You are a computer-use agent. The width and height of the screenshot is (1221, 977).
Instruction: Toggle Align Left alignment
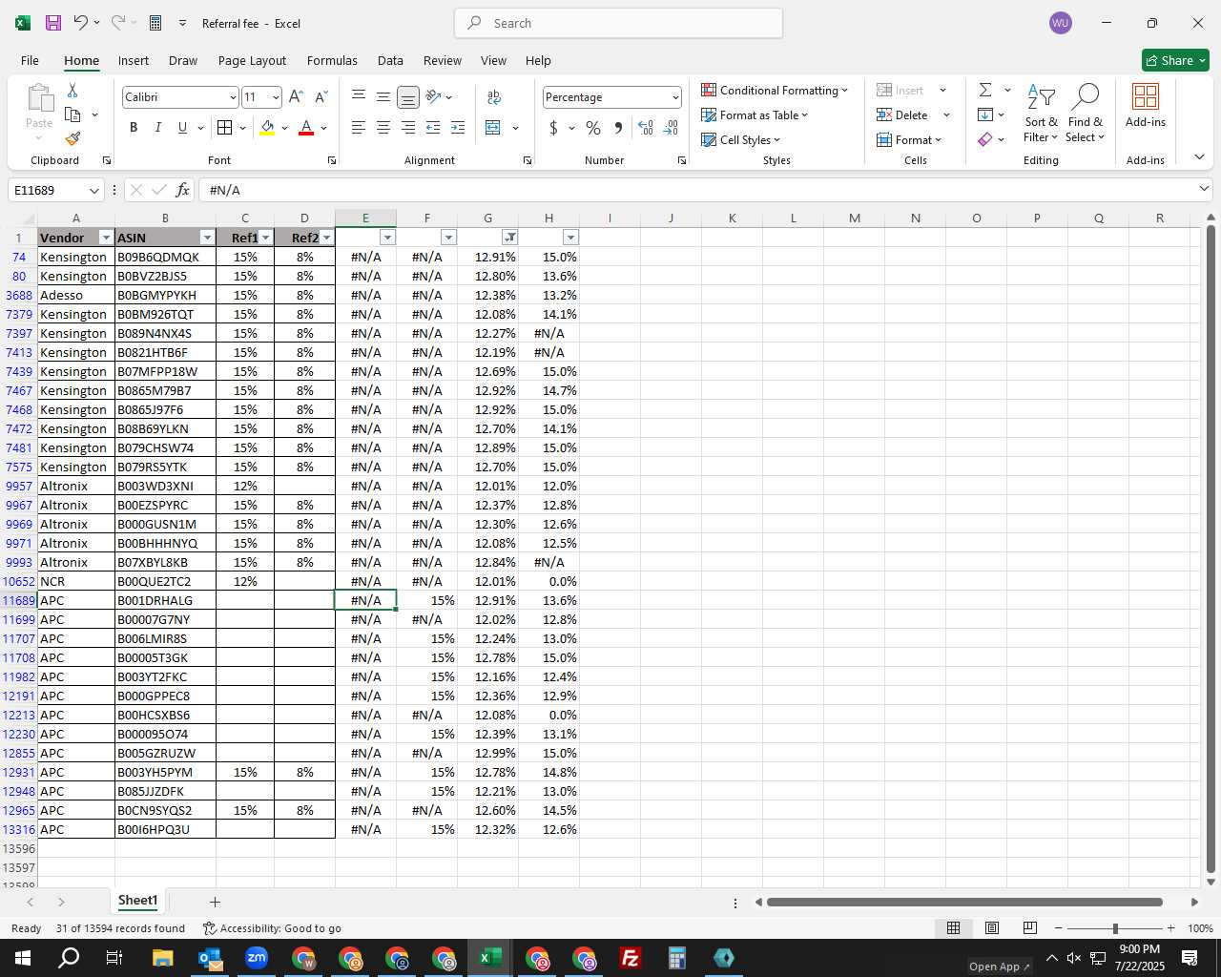pos(359,127)
